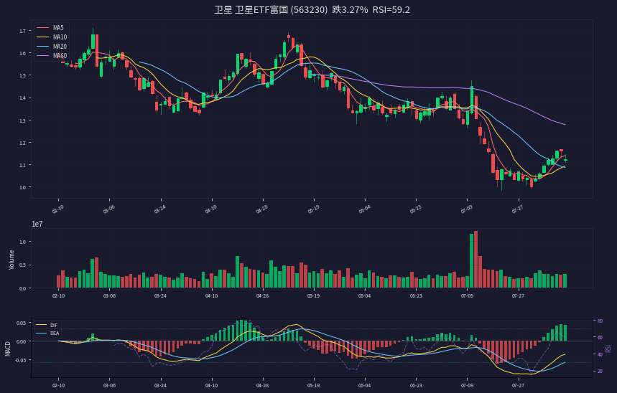Click the 40 label on RSI axis
This screenshot has width=617, height=393.
coord(600,354)
